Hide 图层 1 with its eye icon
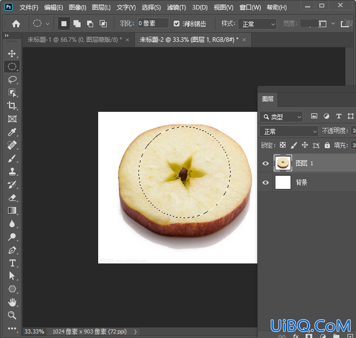The height and width of the screenshot is (338, 356). coord(265,163)
